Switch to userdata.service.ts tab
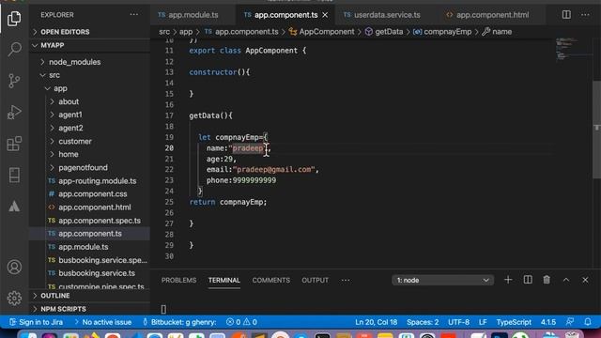 382,15
